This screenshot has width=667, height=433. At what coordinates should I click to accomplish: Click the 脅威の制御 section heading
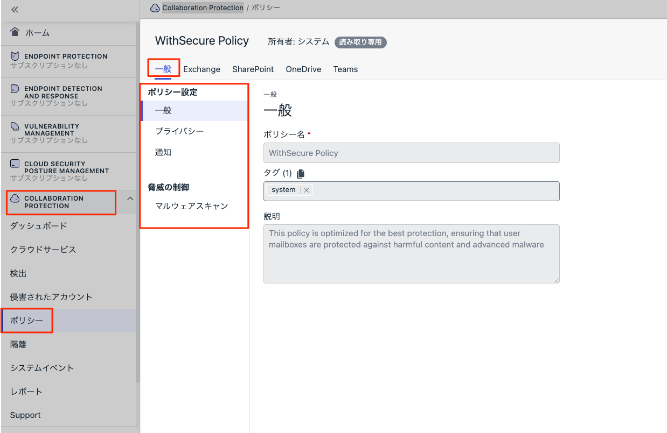tap(169, 187)
